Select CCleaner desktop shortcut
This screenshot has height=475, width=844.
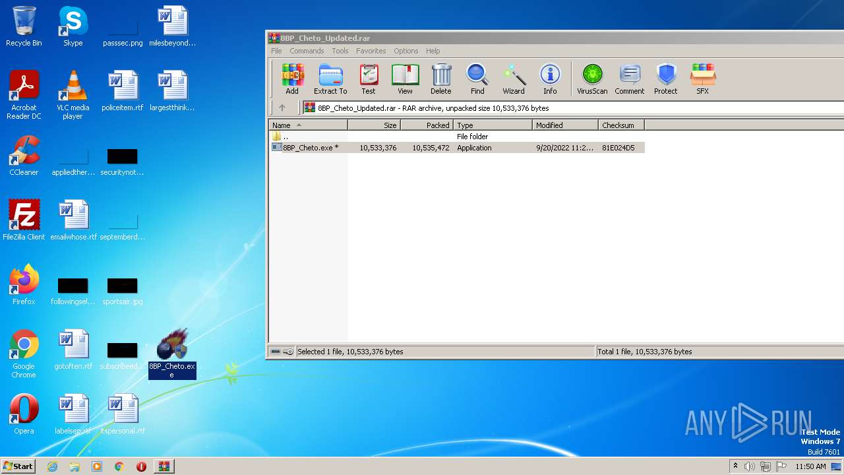coord(24,156)
